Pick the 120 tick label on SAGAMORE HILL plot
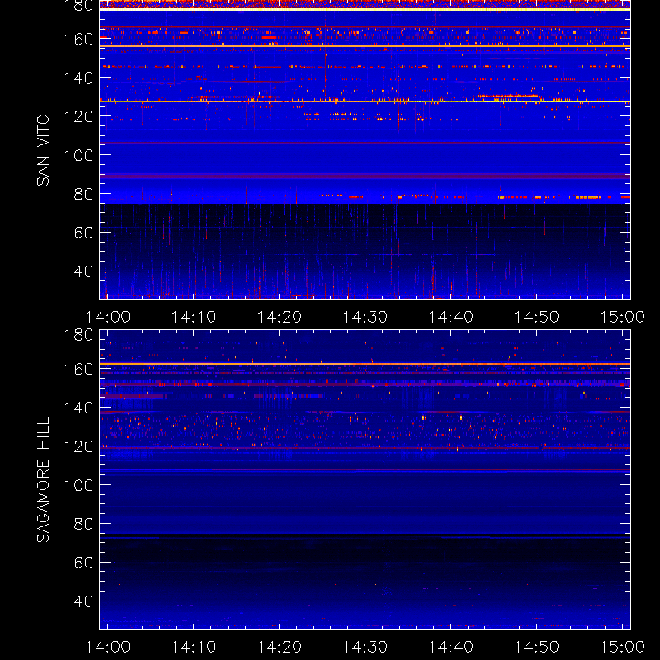 click(x=78, y=446)
